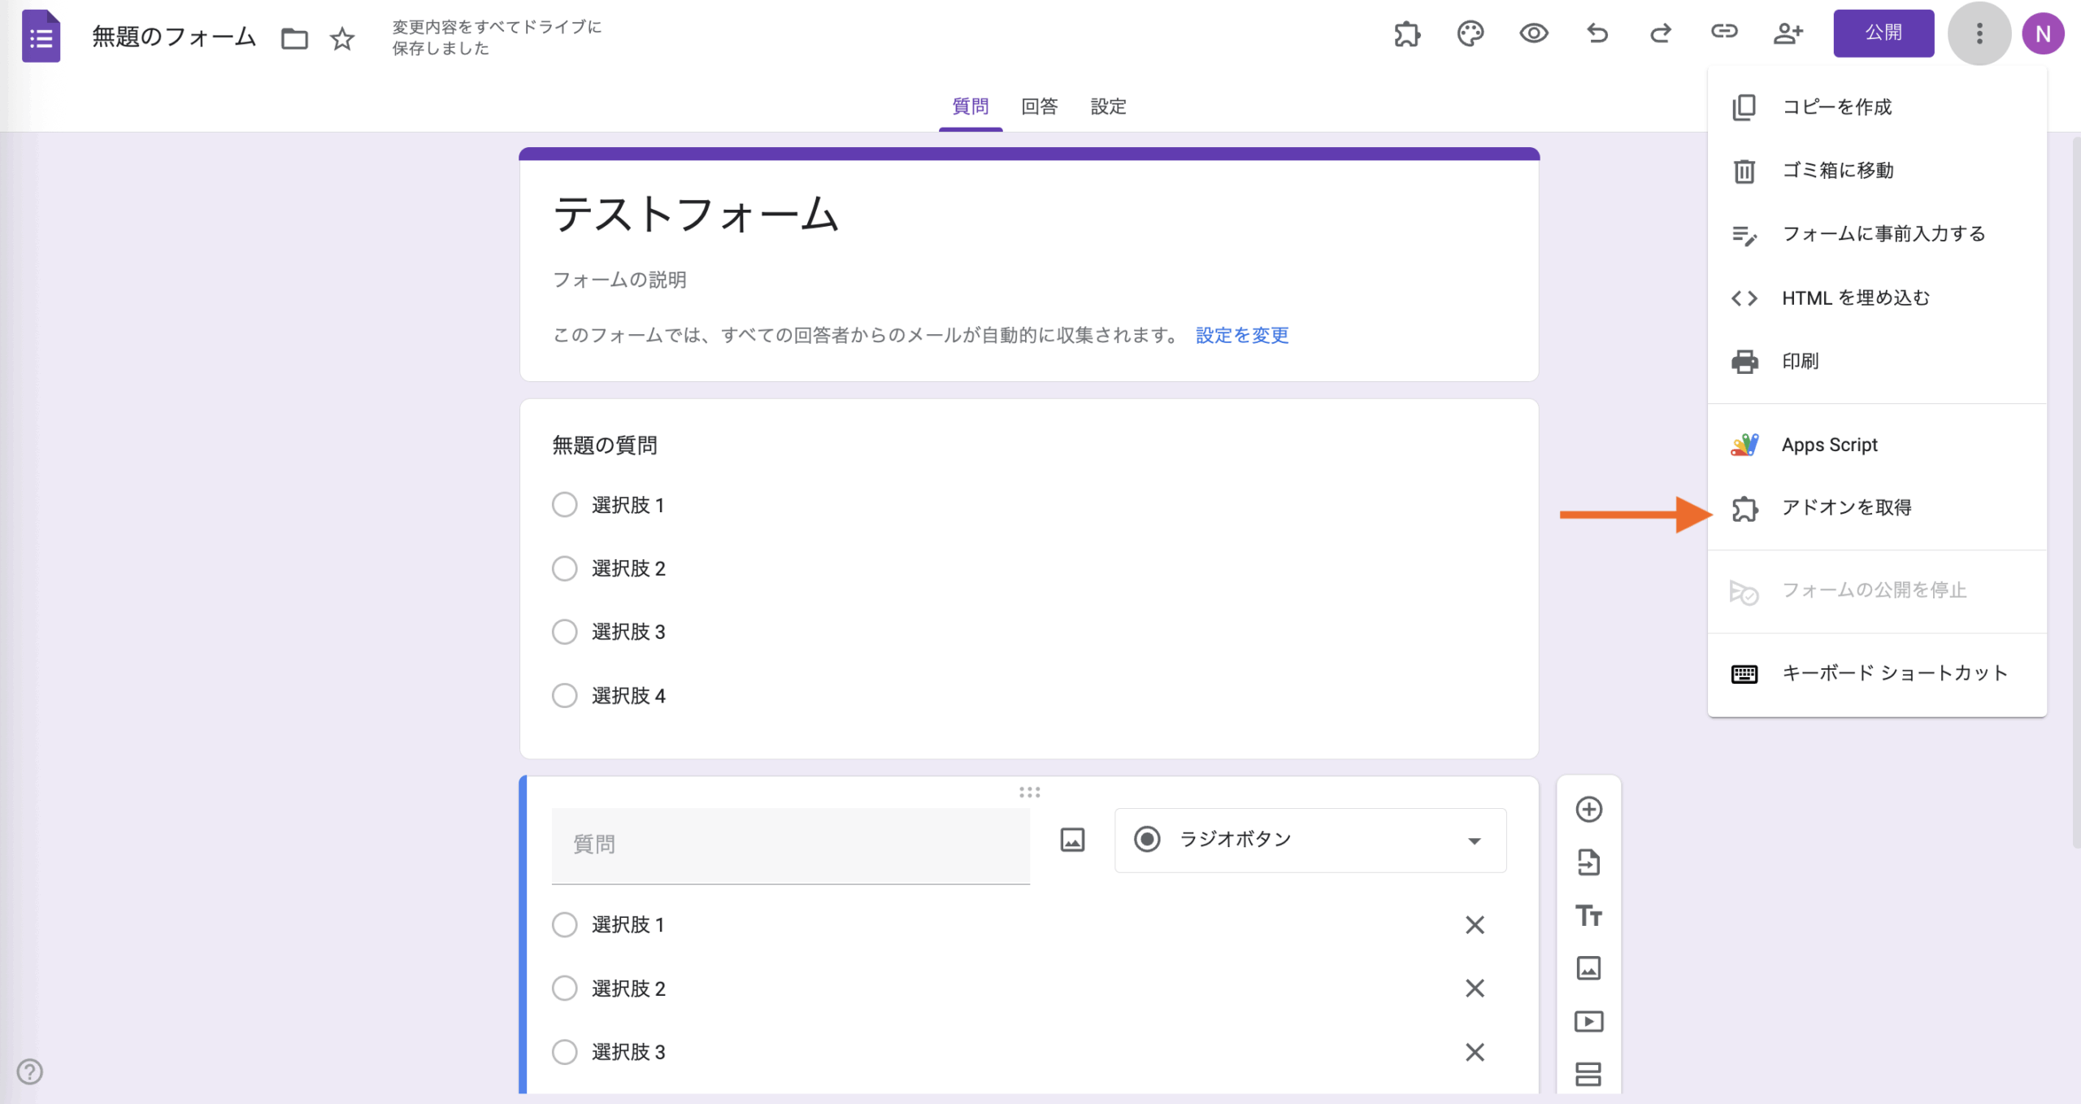
Task: Open the ラジオボタン question type dropdown
Action: point(1310,840)
